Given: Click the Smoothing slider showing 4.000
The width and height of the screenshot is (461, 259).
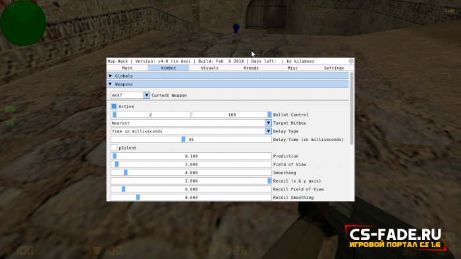Looking at the screenshot, I should 191,173.
